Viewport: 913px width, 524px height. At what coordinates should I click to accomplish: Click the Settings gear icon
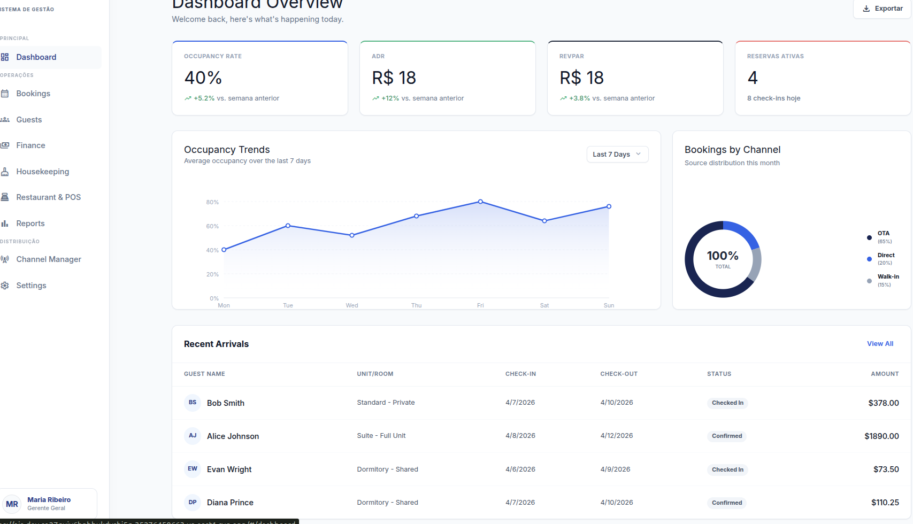coord(5,286)
